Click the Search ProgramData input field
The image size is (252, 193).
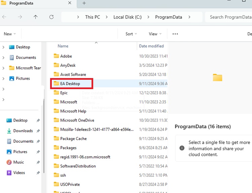pos(230,17)
